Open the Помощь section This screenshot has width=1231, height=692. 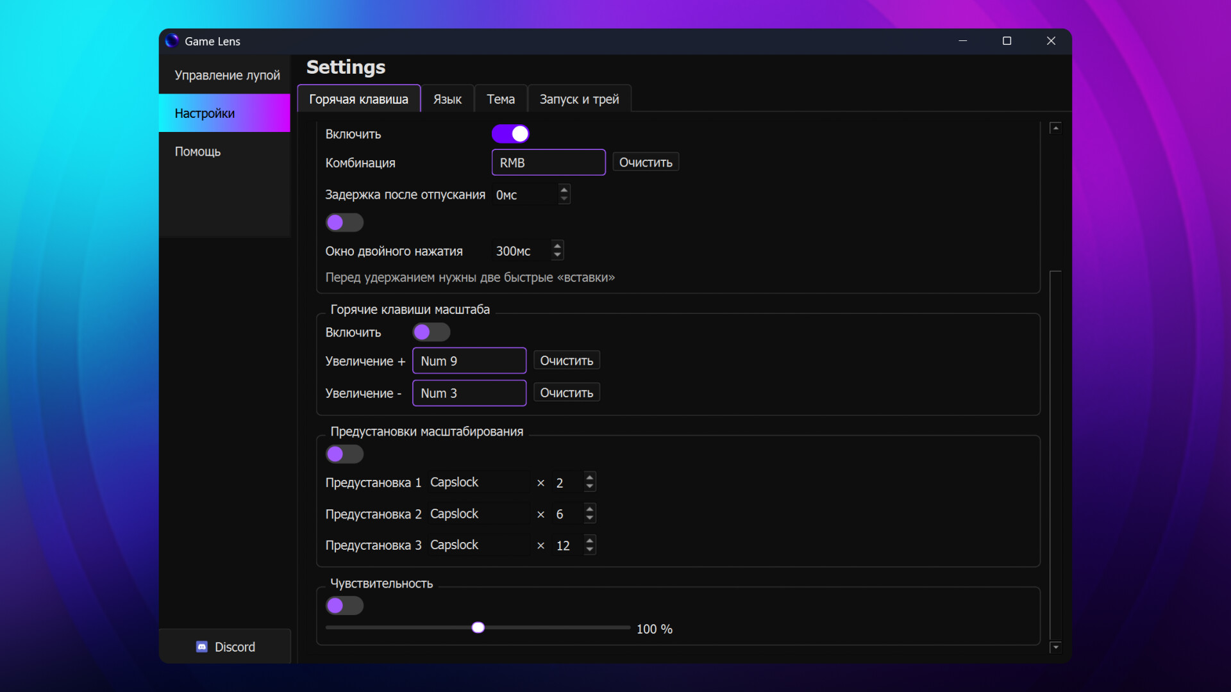point(197,151)
